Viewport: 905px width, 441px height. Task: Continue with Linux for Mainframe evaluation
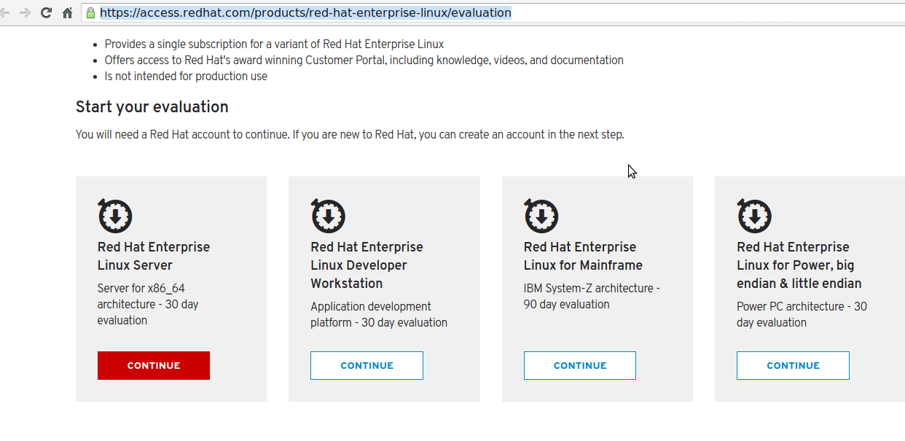click(580, 365)
